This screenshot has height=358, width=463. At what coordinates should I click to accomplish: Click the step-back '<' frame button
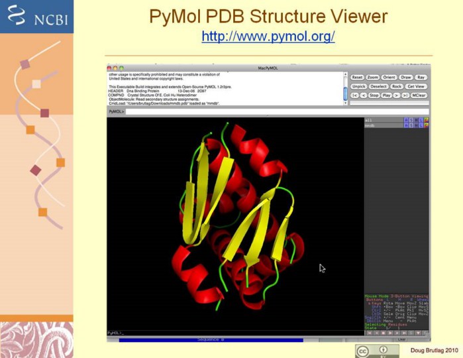click(x=363, y=95)
